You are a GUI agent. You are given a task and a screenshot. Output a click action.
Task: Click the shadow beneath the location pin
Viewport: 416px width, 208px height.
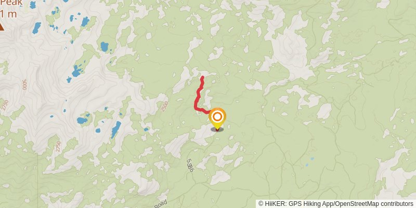pyautogui.click(x=217, y=129)
